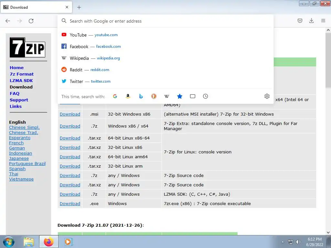This screenshot has width=331, height=248.
Task: Open search settings gear icon
Action: point(267,96)
